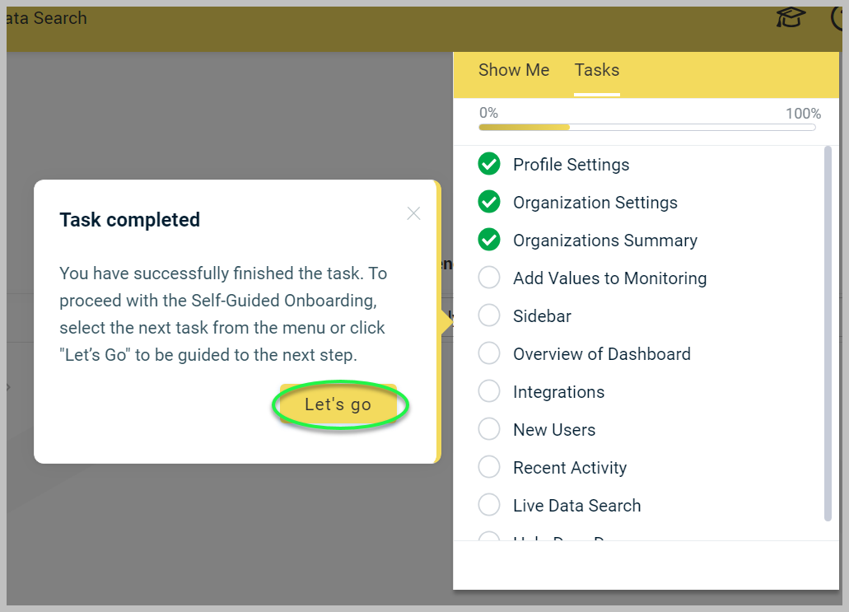The image size is (849, 612).
Task: Select the Sidebar task circle
Action: pos(489,315)
